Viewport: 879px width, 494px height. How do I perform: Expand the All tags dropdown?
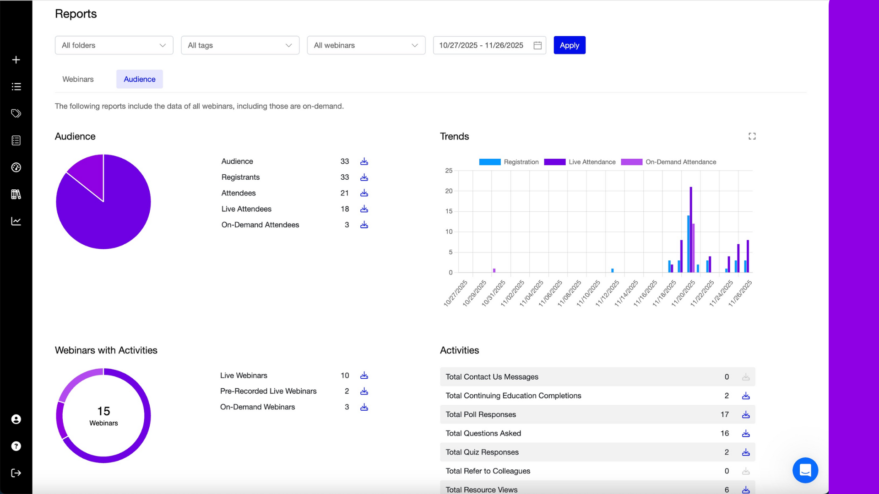tap(240, 45)
